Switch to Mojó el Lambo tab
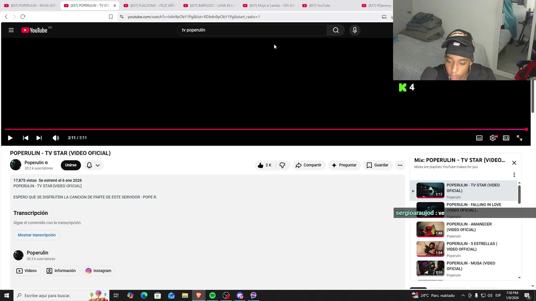Image resolution: width=536 pixels, height=301 pixels. [x=269, y=5]
